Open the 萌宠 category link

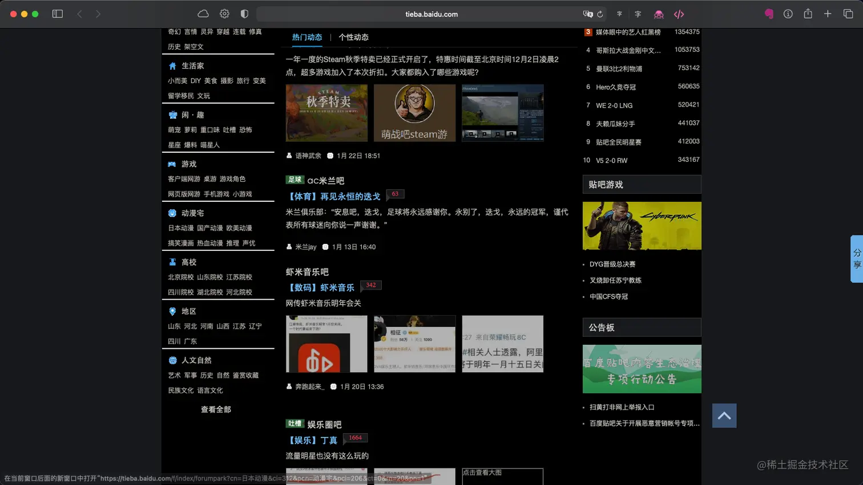tap(174, 130)
